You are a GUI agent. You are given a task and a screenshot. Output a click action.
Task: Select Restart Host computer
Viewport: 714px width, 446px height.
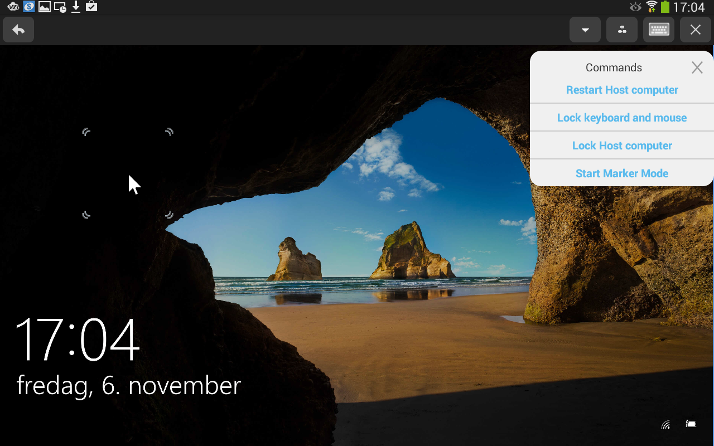(x=622, y=90)
